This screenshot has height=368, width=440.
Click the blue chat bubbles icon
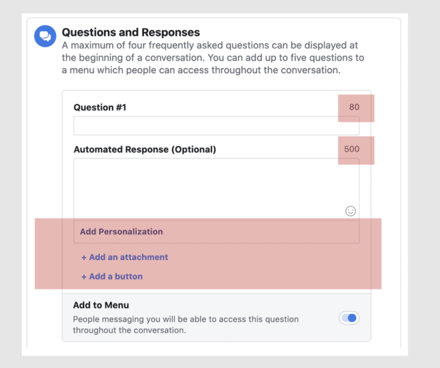click(45, 36)
